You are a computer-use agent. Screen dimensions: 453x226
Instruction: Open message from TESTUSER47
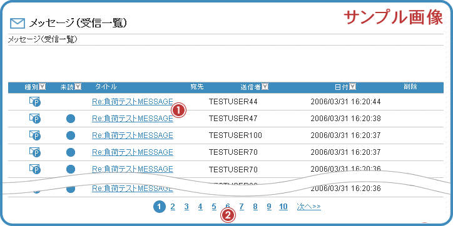coord(133,118)
